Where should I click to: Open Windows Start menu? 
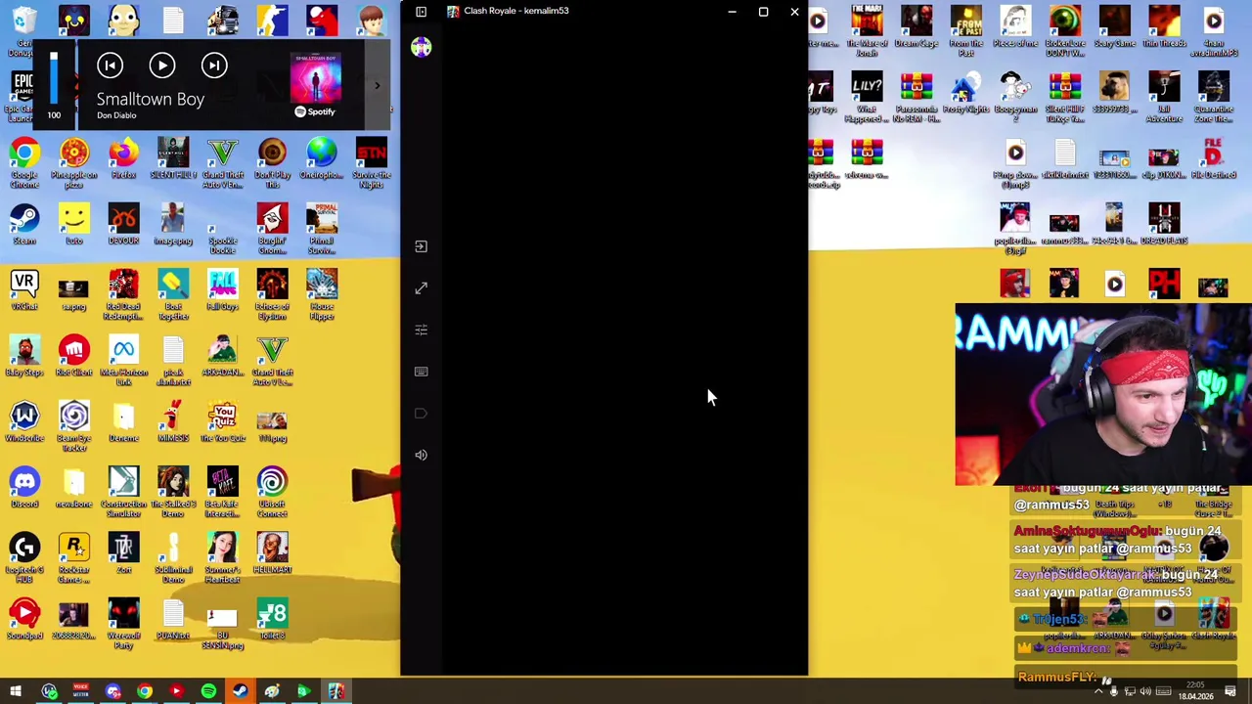click(16, 691)
